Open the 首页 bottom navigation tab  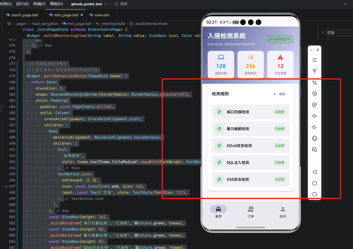click(218, 211)
